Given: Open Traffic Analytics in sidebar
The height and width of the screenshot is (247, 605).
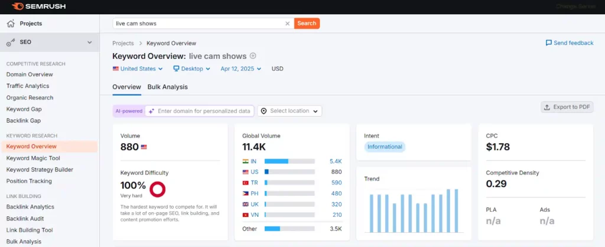Looking at the screenshot, I should pyautogui.click(x=28, y=86).
